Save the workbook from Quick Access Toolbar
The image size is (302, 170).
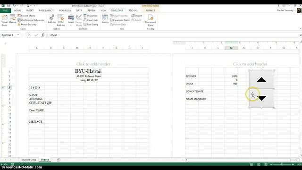9,6
